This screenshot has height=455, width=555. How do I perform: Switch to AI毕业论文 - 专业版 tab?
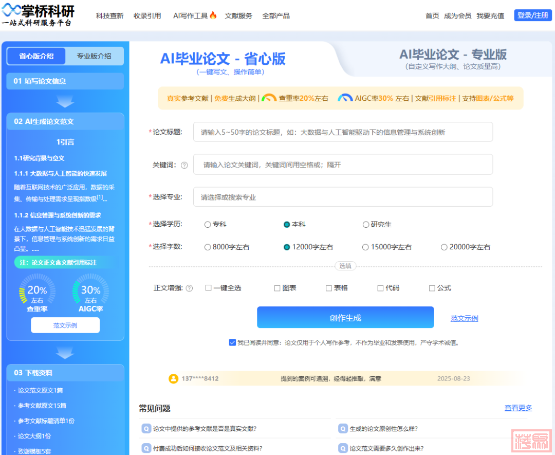[x=452, y=59]
